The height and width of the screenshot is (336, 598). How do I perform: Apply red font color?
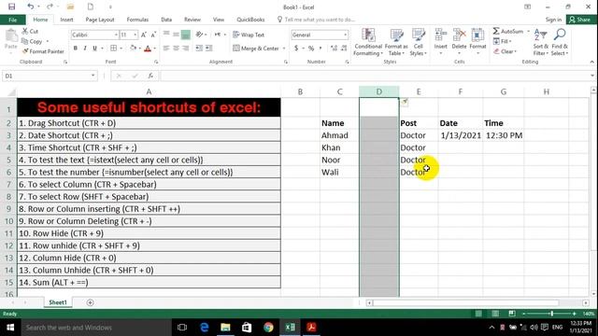click(x=148, y=48)
